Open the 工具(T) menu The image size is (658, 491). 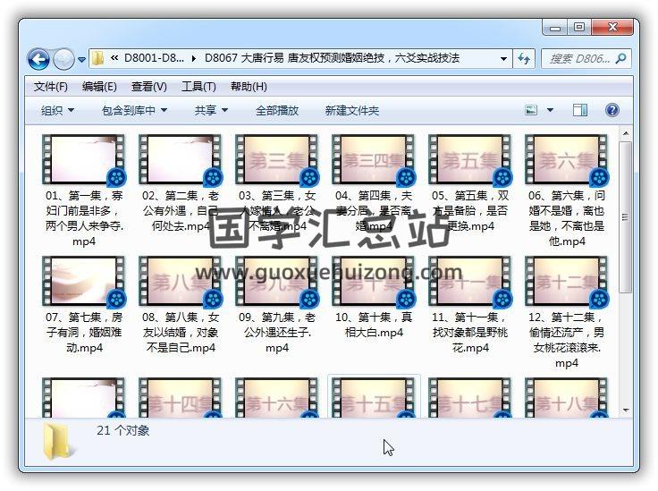(x=198, y=87)
